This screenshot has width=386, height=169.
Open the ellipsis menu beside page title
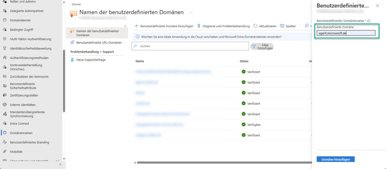coord(191,12)
